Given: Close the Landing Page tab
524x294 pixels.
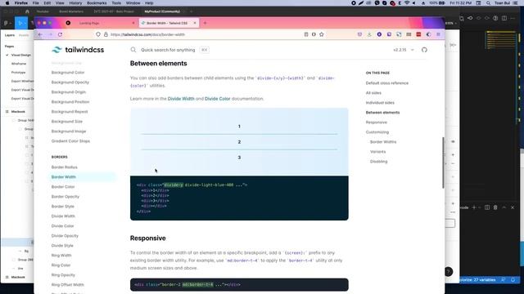Looking at the screenshot, I should 133,23.
